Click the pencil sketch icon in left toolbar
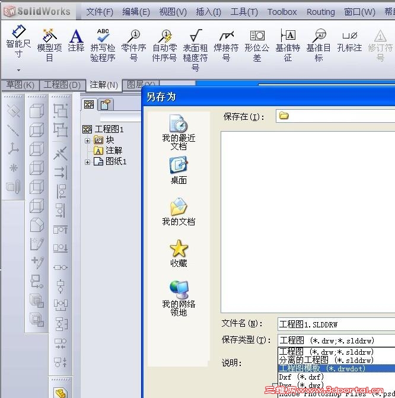This screenshot has width=395, height=398. tap(37, 244)
